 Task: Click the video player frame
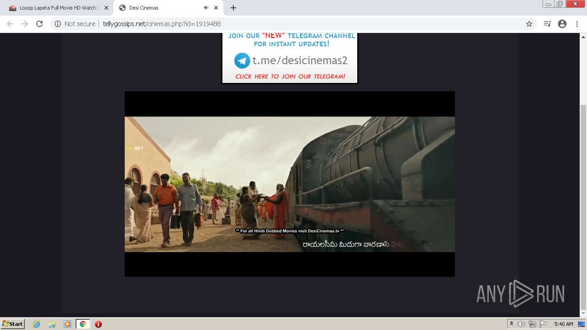coord(290,184)
